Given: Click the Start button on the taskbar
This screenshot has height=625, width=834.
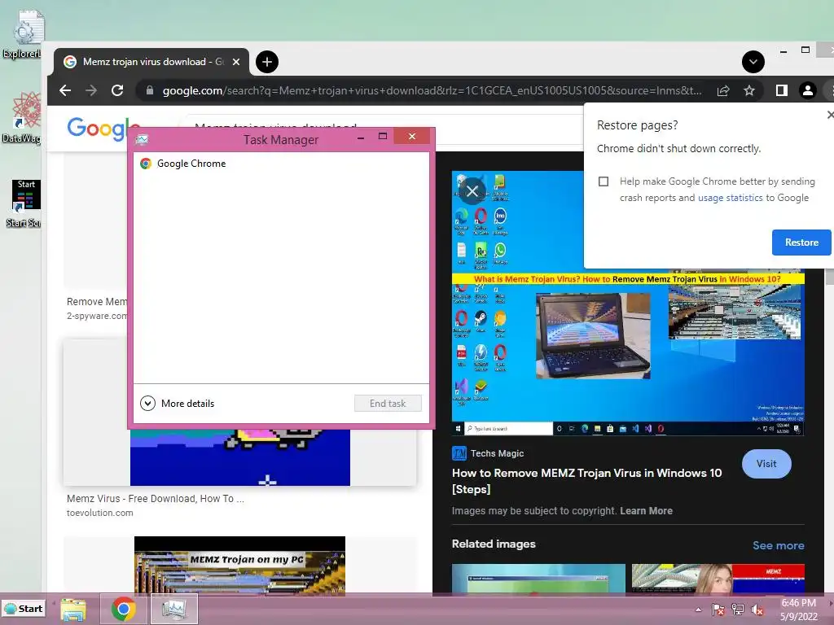Looking at the screenshot, I should tap(24, 609).
